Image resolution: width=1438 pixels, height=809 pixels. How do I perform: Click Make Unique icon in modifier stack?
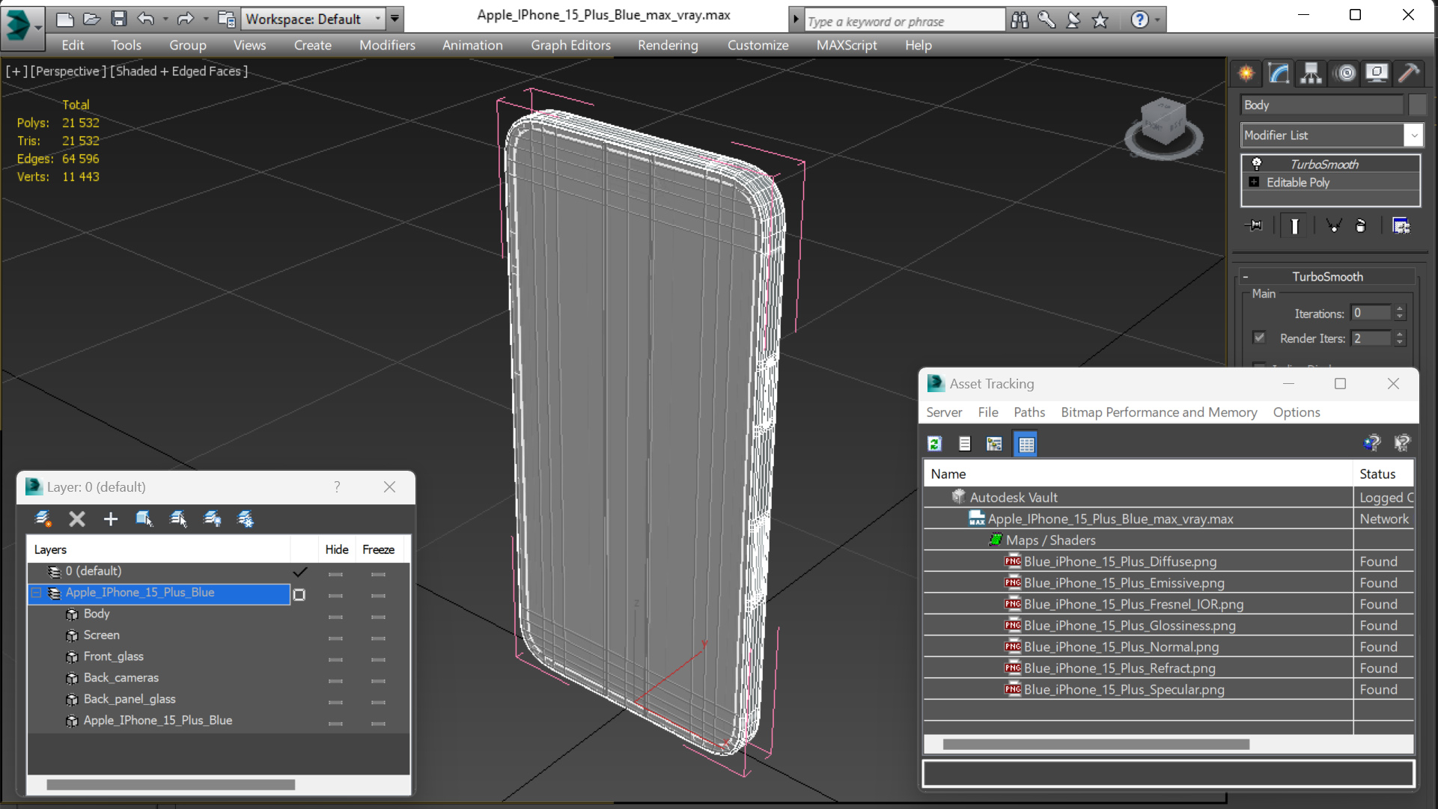(1333, 225)
